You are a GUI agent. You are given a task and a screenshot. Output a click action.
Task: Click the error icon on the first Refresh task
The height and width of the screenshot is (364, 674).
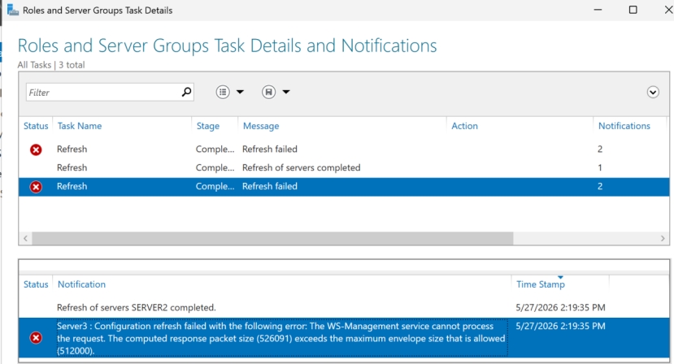(36, 149)
